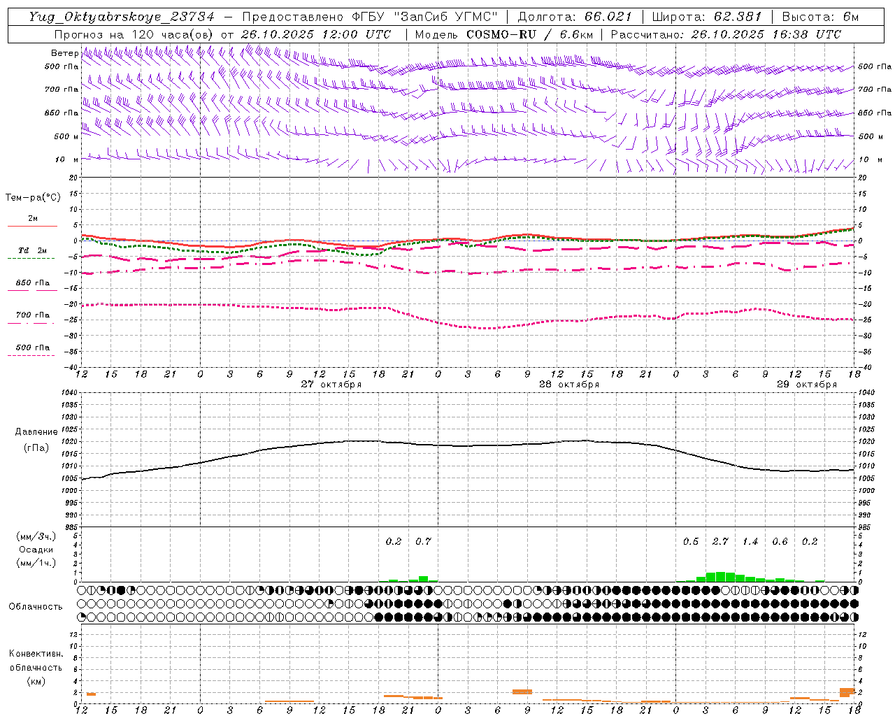Click the 0.6 precipitation amount
Image resolution: width=895 pixels, height=716 pixels.
pos(780,541)
